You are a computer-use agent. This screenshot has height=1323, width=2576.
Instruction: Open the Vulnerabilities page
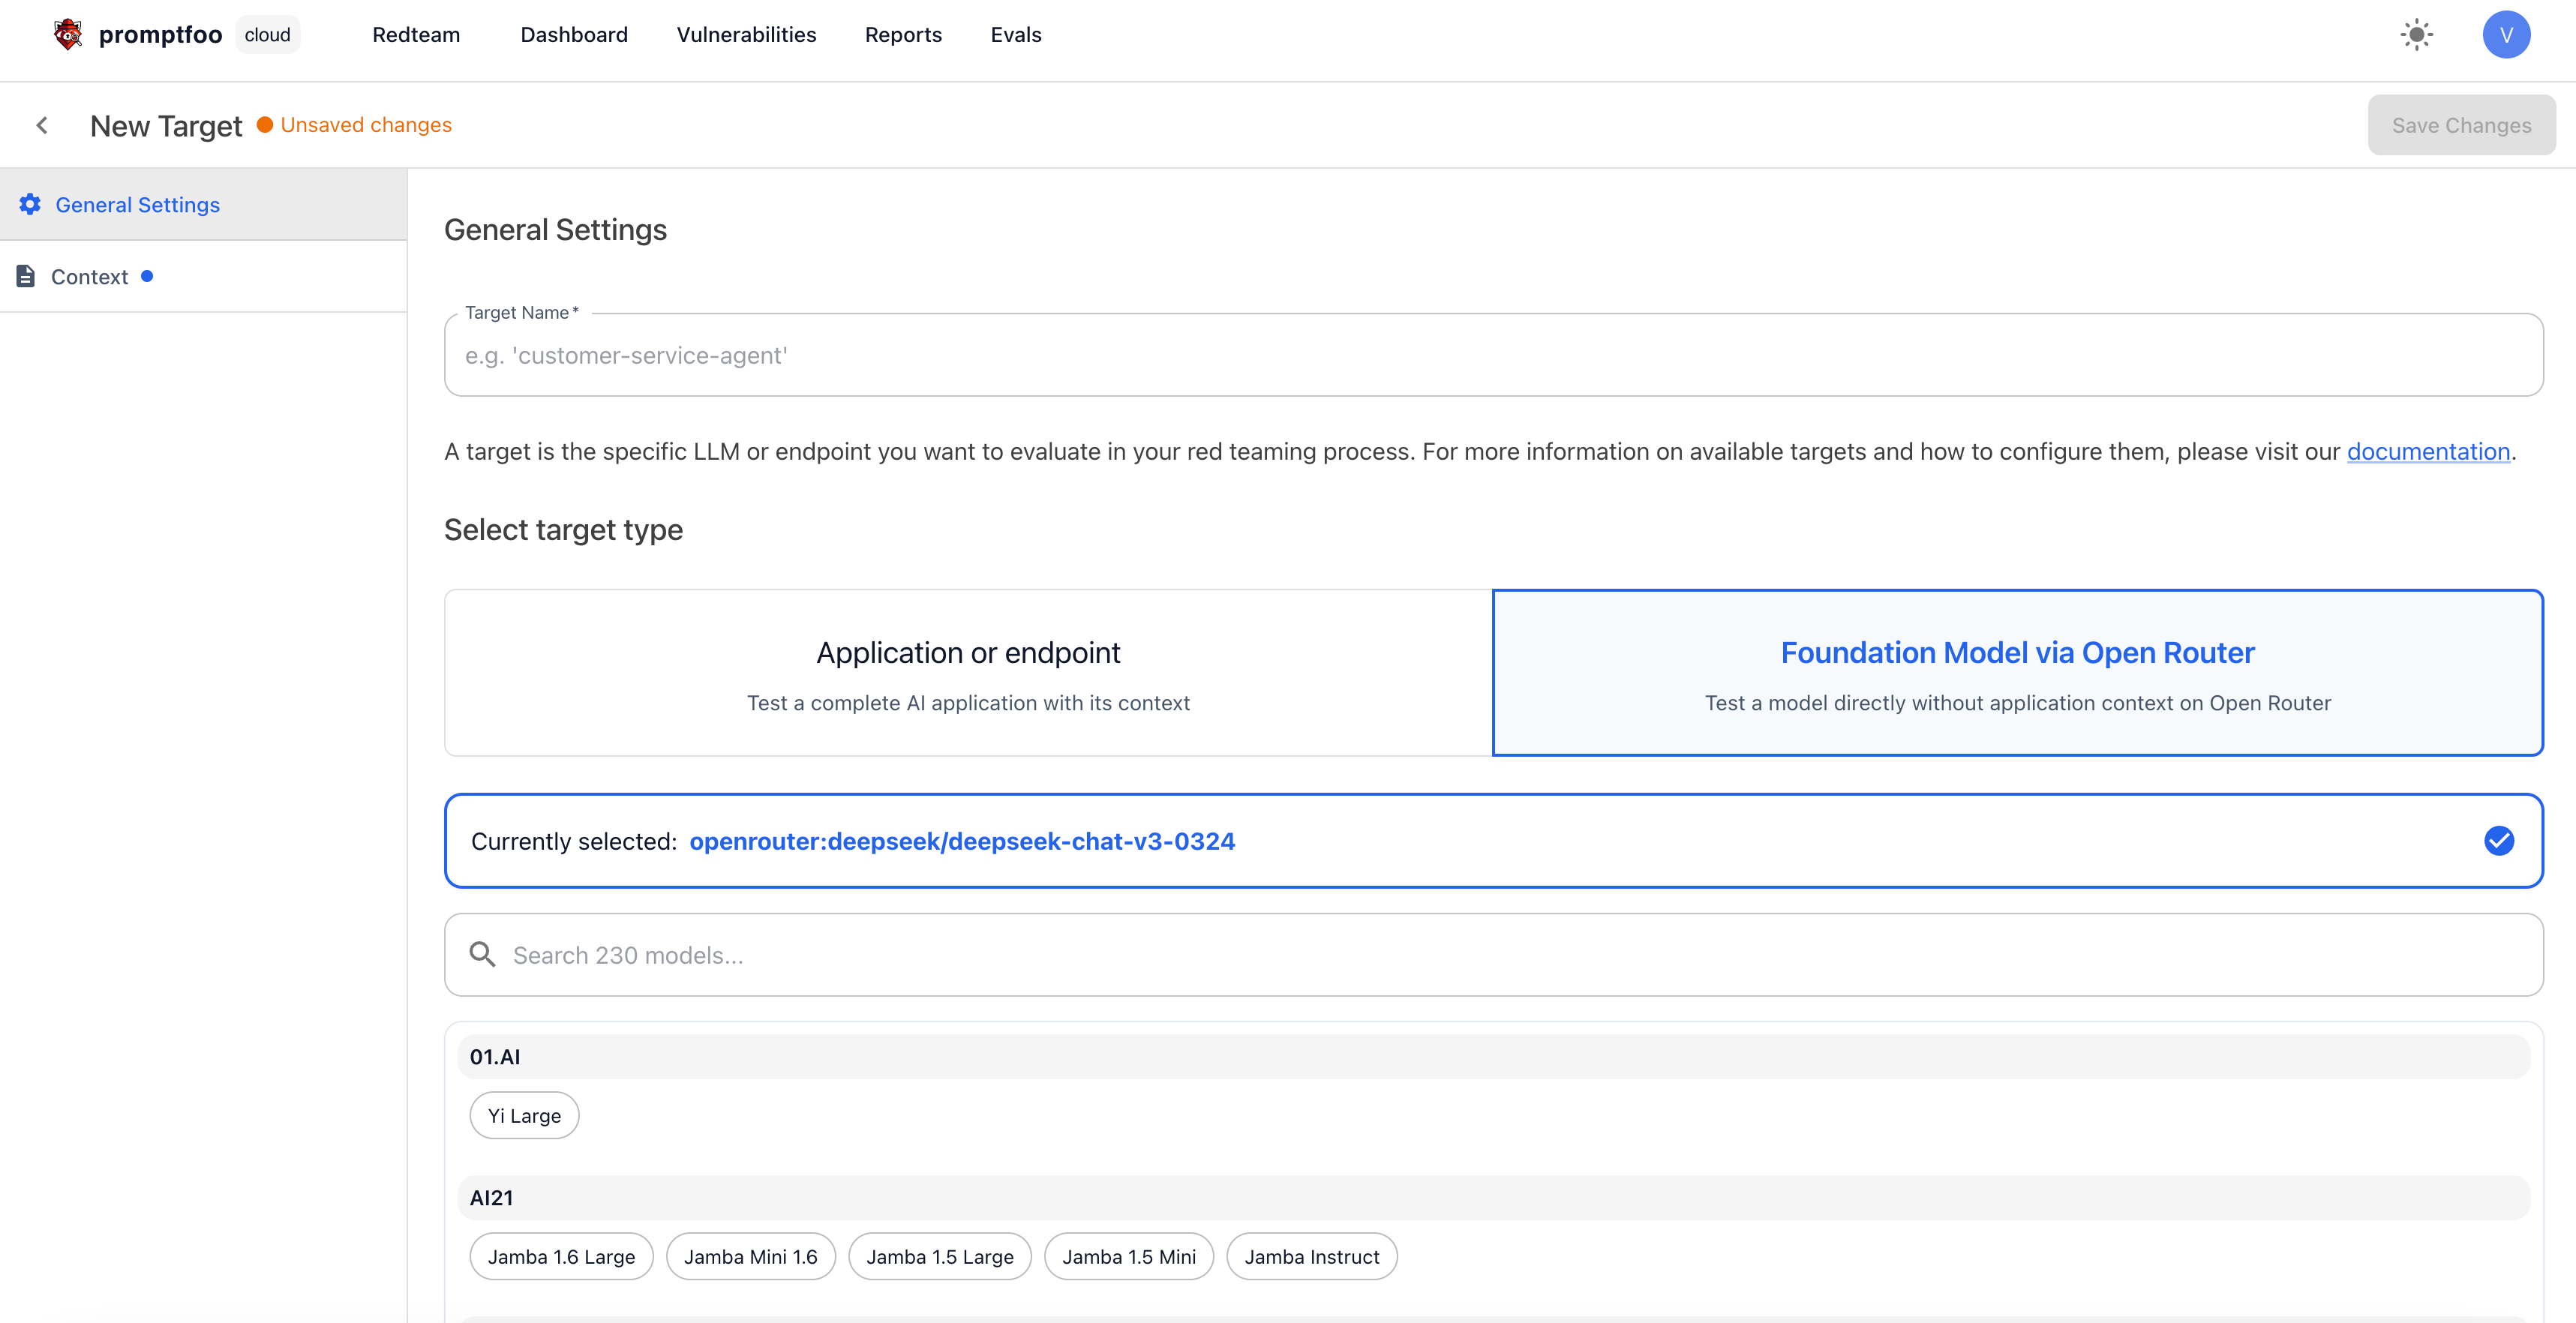[x=746, y=35]
